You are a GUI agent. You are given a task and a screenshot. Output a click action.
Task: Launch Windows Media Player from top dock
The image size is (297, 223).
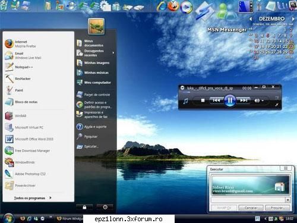187,7
